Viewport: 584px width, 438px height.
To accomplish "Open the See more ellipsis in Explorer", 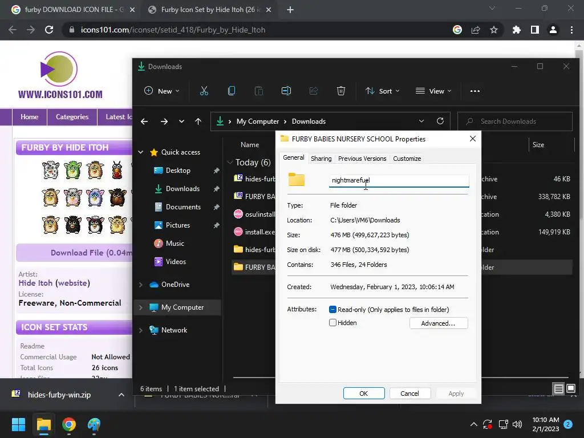I will (x=475, y=91).
